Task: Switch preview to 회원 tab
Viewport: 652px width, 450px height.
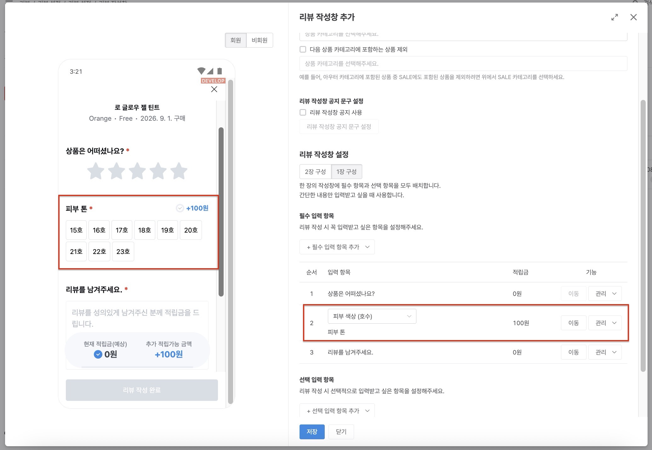Action: coord(236,40)
